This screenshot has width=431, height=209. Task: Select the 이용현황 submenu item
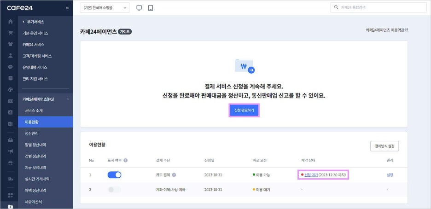pos(46,122)
